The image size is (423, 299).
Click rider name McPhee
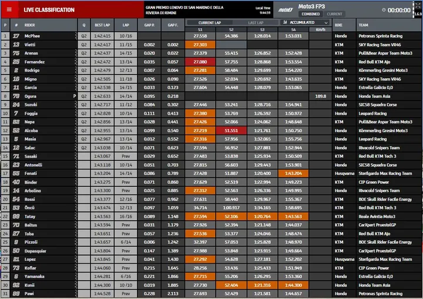click(32, 36)
